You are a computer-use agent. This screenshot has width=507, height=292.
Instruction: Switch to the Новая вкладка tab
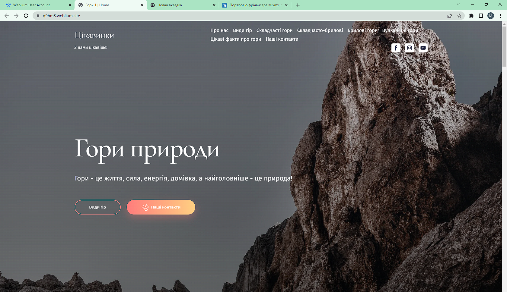[x=183, y=5]
